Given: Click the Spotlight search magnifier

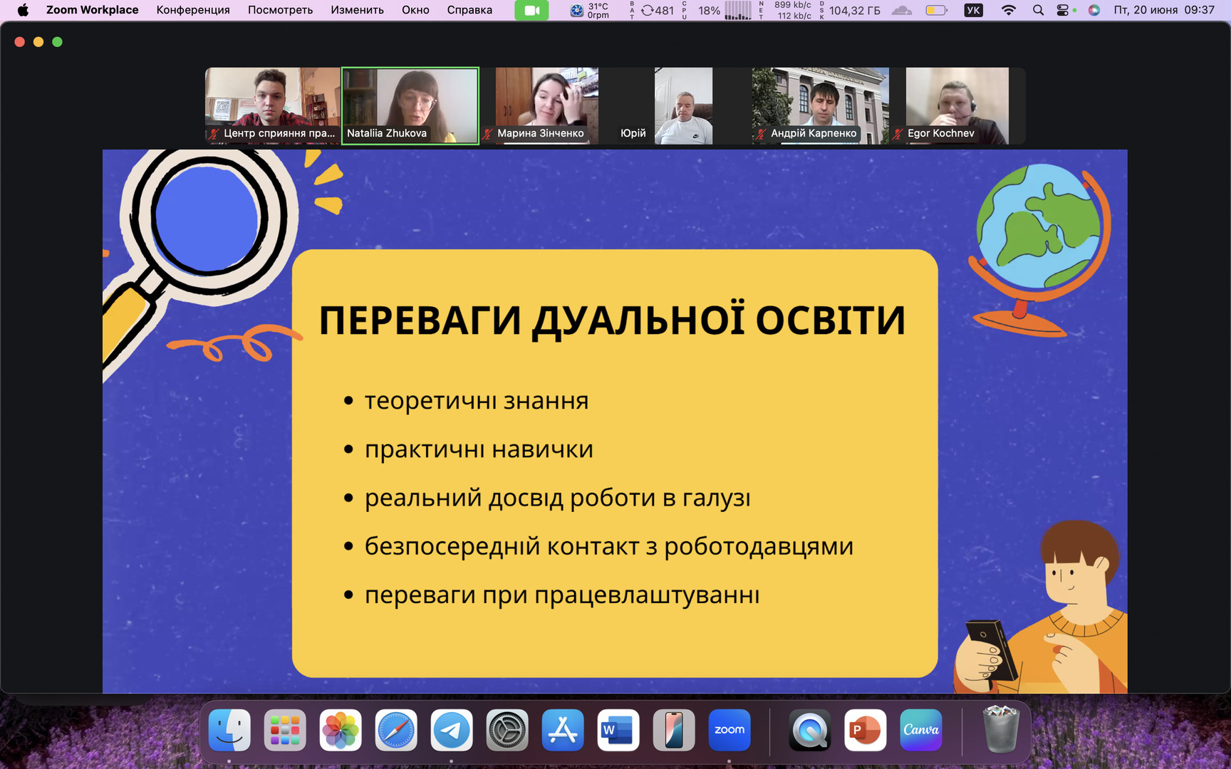Looking at the screenshot, I should (1038, 10).
